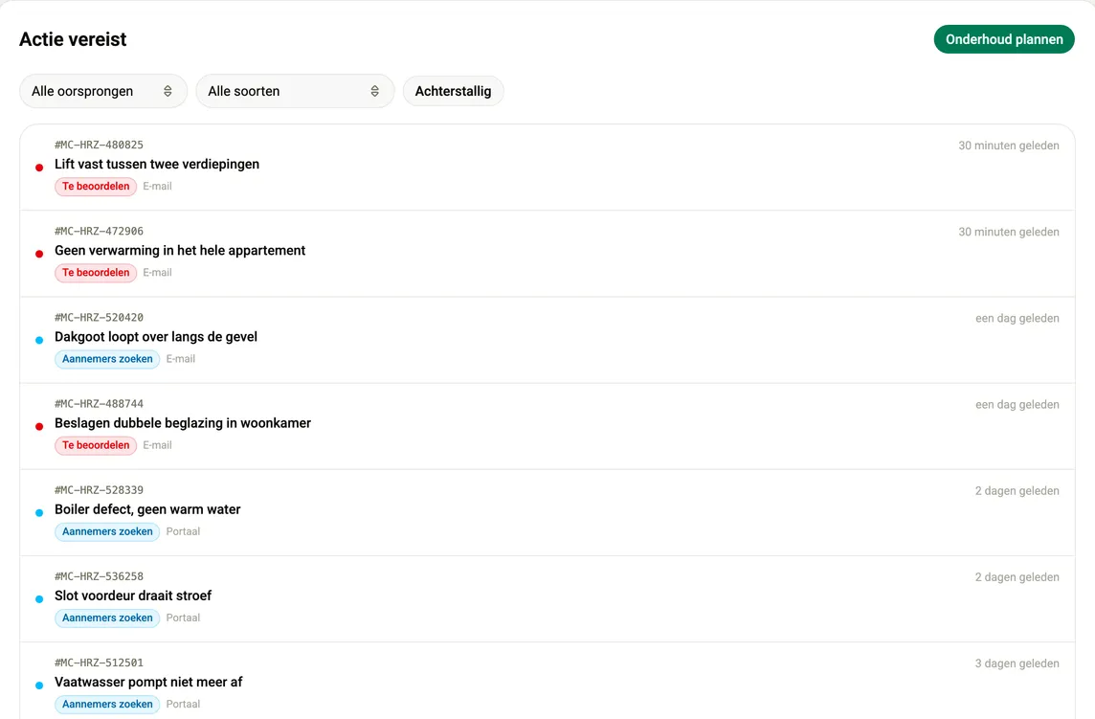1095x719 pixels.
Task: Expand the Alle soorten dropdown
Action: tap(295, 92)
